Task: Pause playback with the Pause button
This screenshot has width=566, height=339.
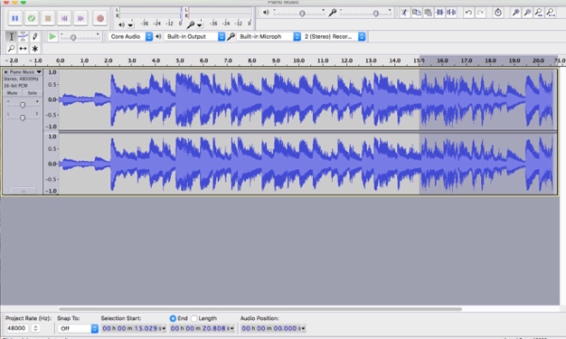Action: click(x=14, y=18)
